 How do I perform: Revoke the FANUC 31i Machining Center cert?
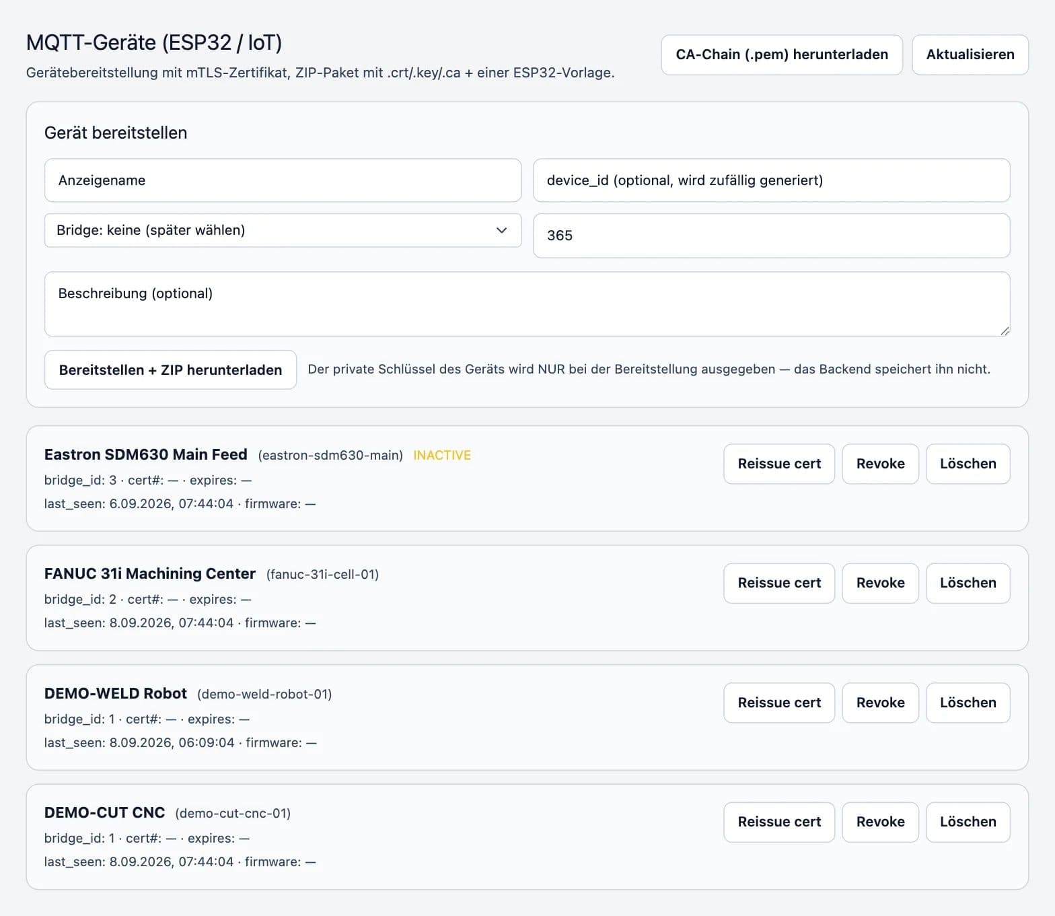pos(880,583)
